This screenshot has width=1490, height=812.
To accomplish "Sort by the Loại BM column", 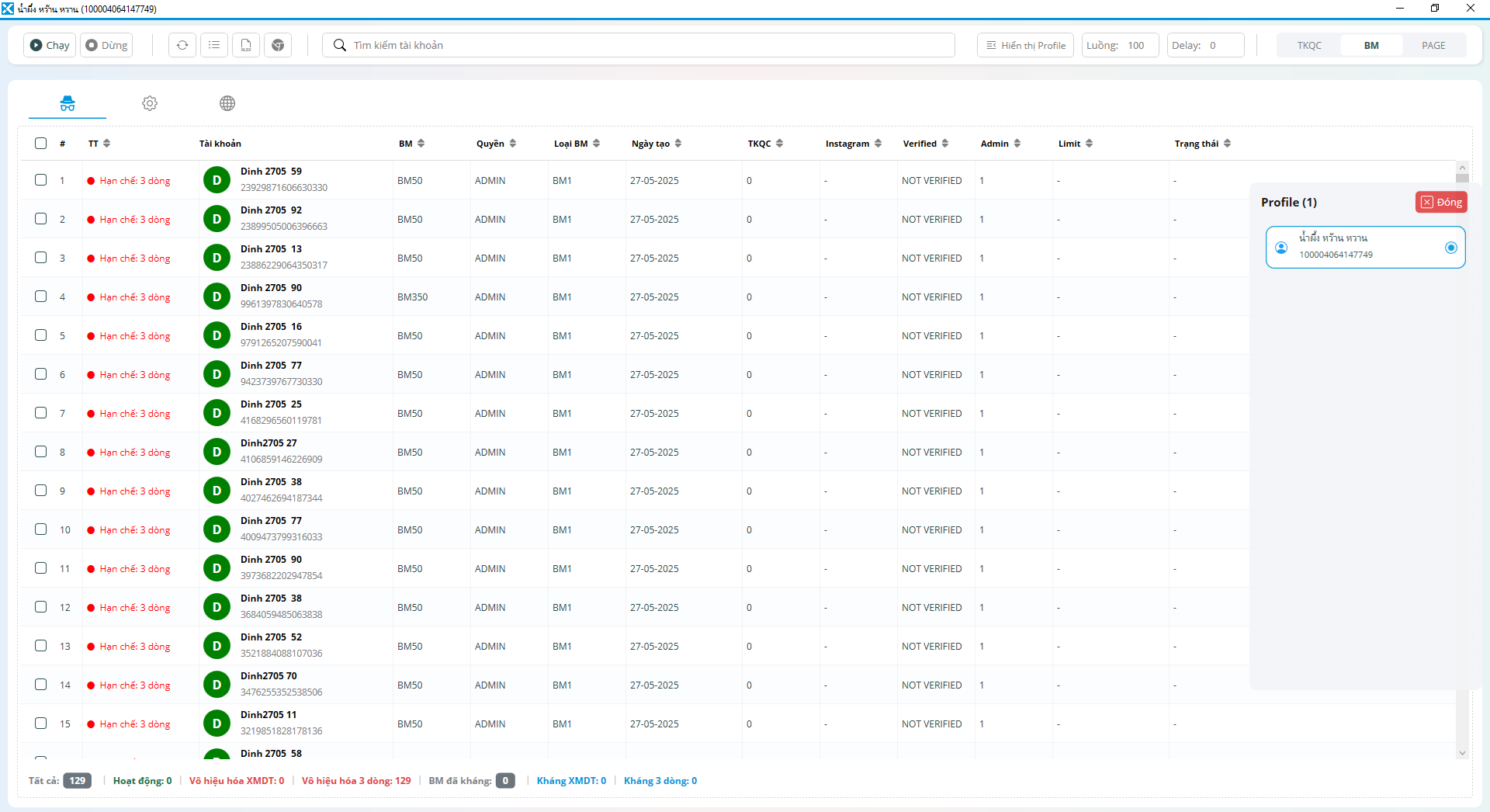I will pyautogui.click(x=577, y=144).
